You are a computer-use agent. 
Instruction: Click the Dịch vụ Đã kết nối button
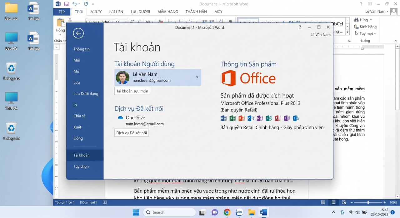(x=132, y=133)
